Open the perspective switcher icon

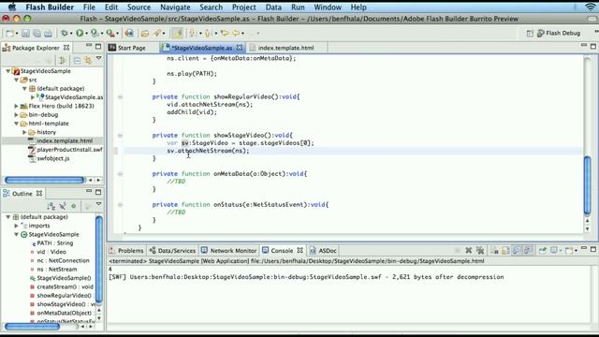530,34
